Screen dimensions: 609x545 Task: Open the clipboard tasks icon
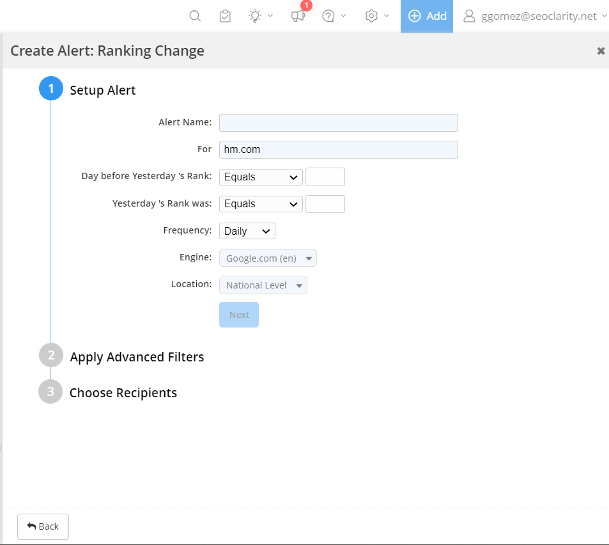[x=225, y=16]
